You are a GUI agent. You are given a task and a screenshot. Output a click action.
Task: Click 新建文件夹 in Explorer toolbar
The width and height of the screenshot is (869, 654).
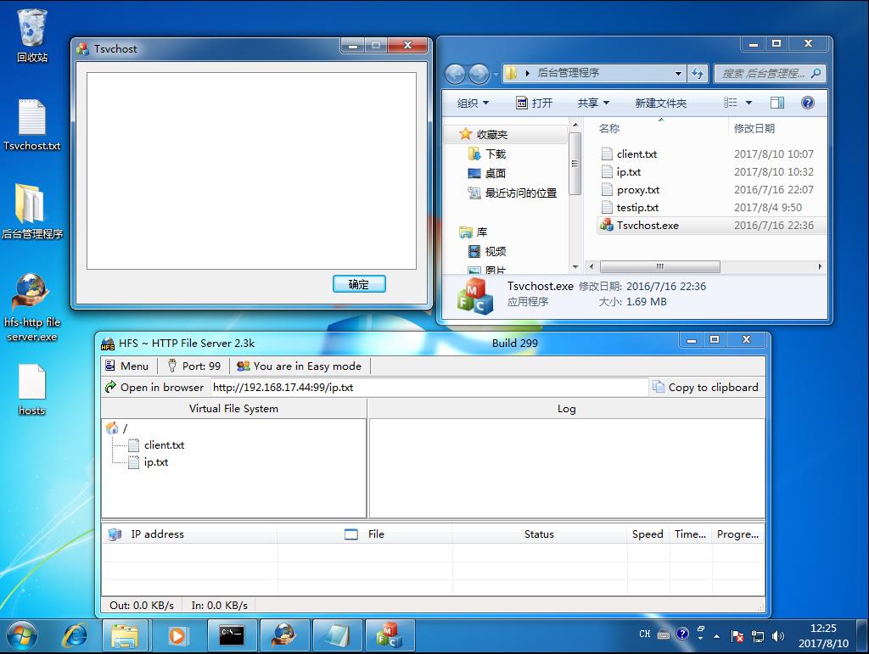(x=660, y=103)
